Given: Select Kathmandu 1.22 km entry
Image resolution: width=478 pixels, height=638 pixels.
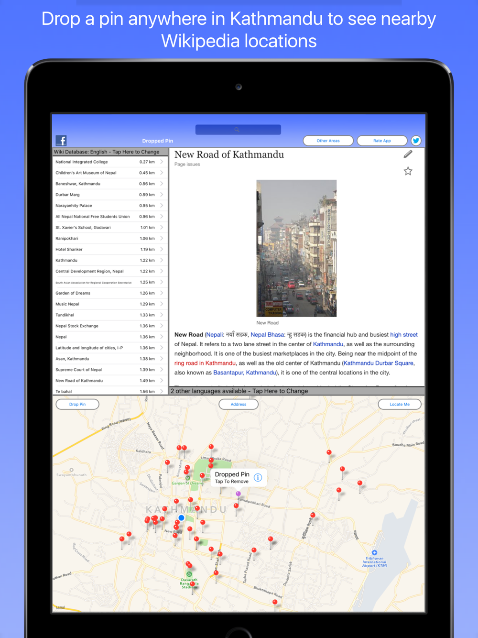Looking at the screenshot, I should point(110,260).
